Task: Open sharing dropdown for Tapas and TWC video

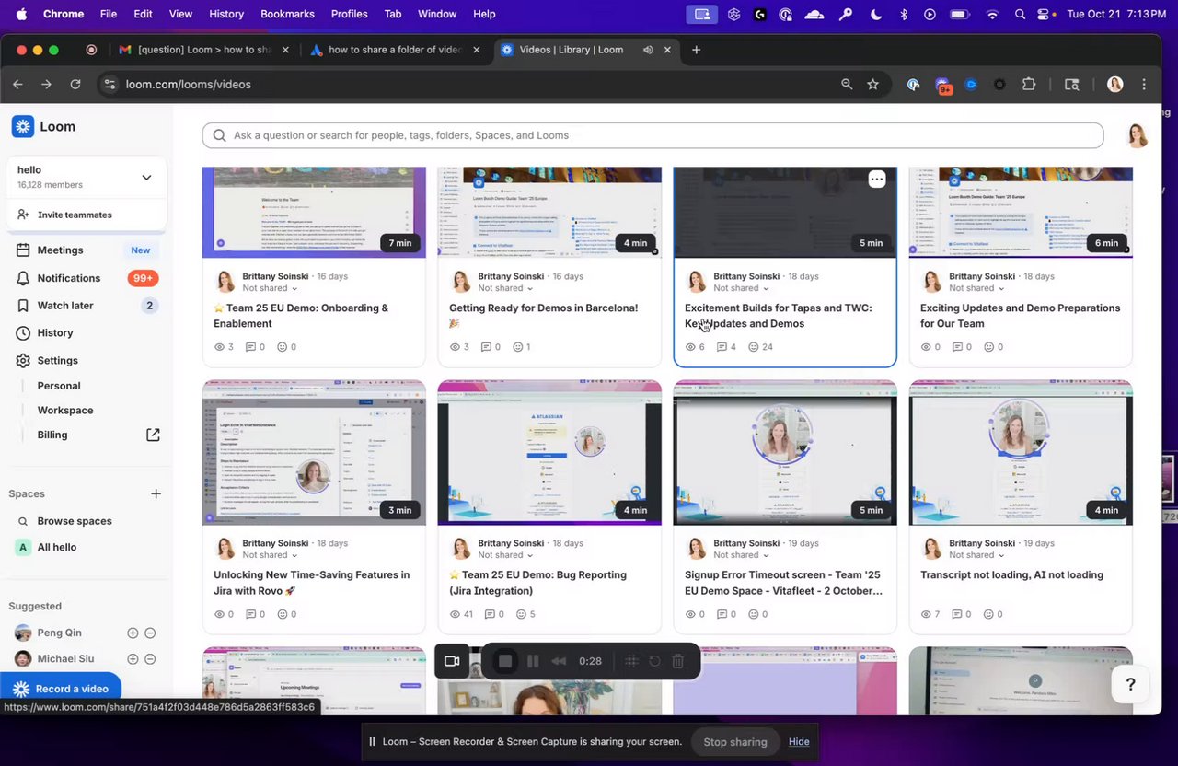Action: pos(741,288)
